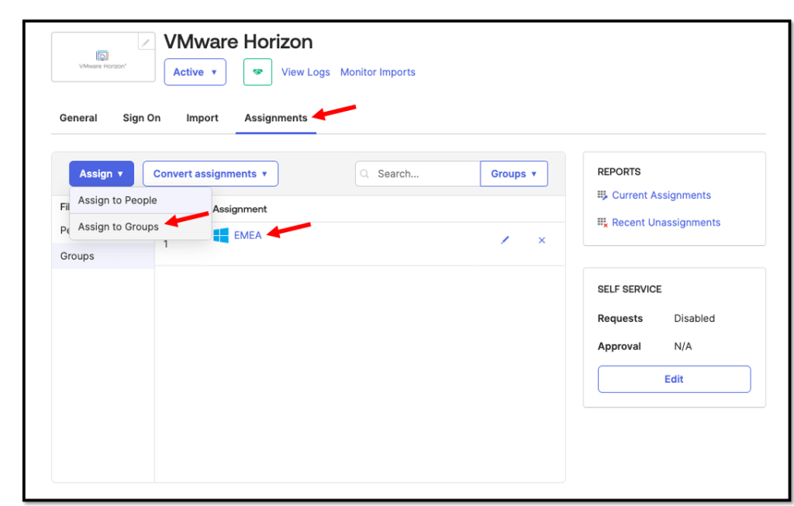Switch to the Sign On tab
The height and width of the screenshot is (506, 794).
click(x=142, y=118)
